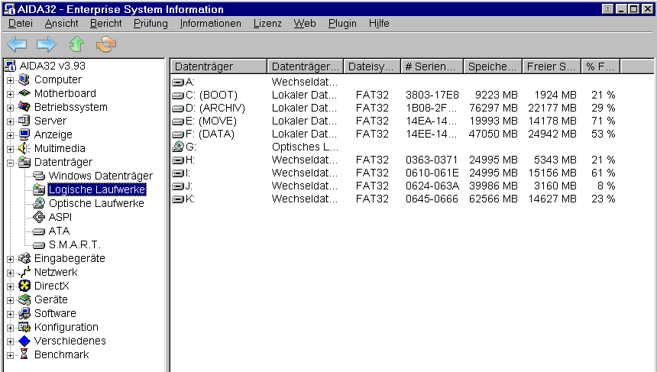Expand the Betriebssystem tree node
The width and height of the screenshot is (657, 372).
tap(11, 107)
